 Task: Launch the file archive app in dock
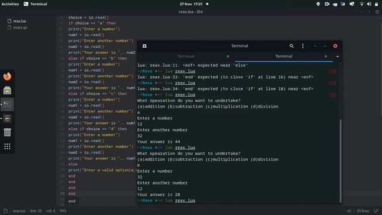[x=7, y=90]
